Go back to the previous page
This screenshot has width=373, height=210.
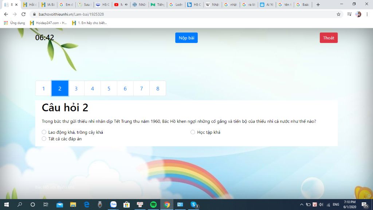tap(6, 14)
